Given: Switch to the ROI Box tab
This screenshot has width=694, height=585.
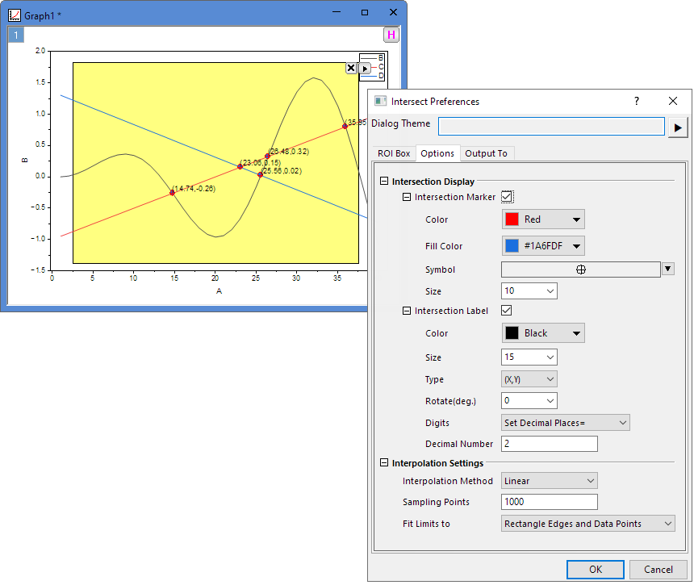Looking at the screenshot, I should [394, 153].
